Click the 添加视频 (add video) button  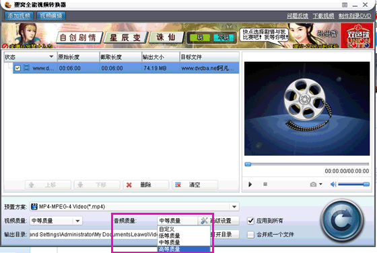click(19, 16)
